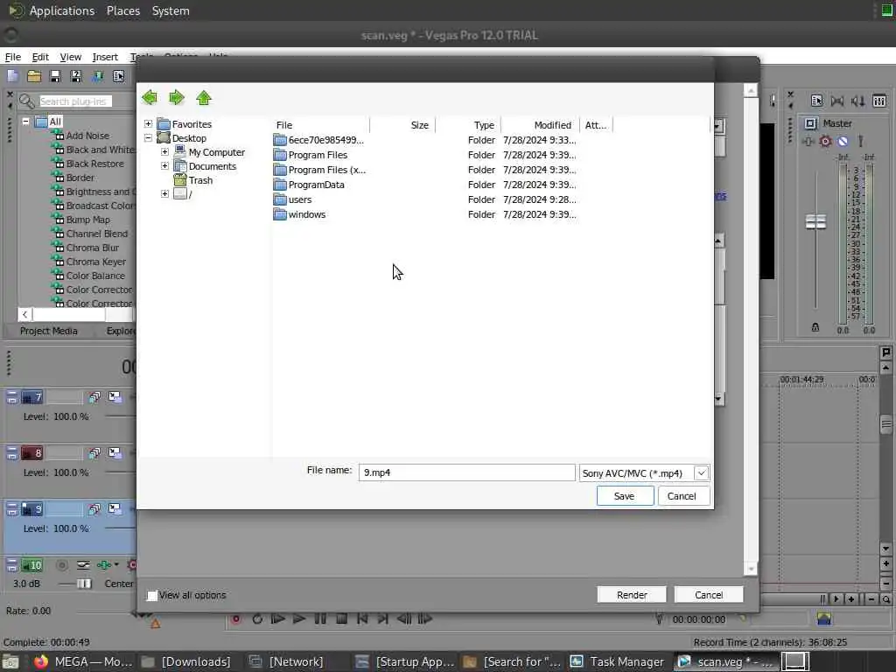Click the Open folder toolbar icon

(x=34, y=75)
